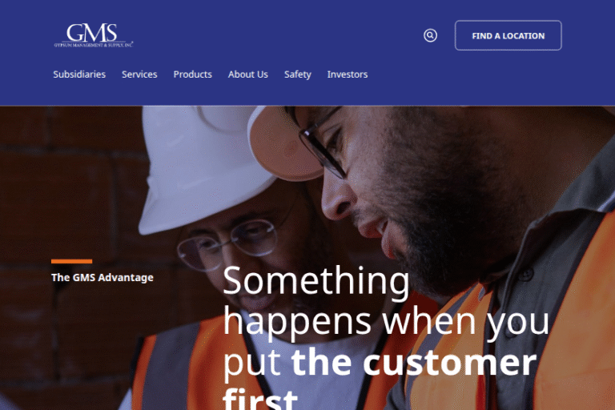Expand the Products navigation item

(x=192, y=74)
